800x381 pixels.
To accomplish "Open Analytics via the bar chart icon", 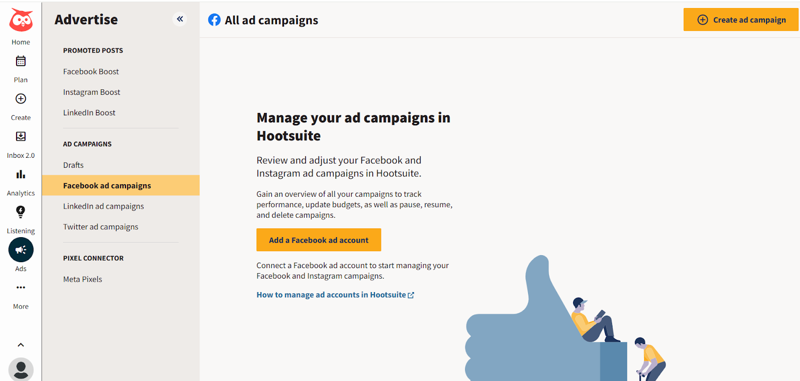I will pos(20,174).
